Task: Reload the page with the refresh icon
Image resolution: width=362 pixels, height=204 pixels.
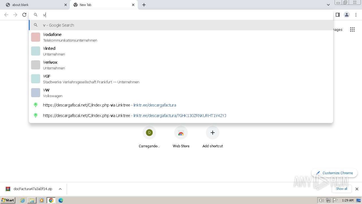Action: pyautogui.click(x=24, y=15)
